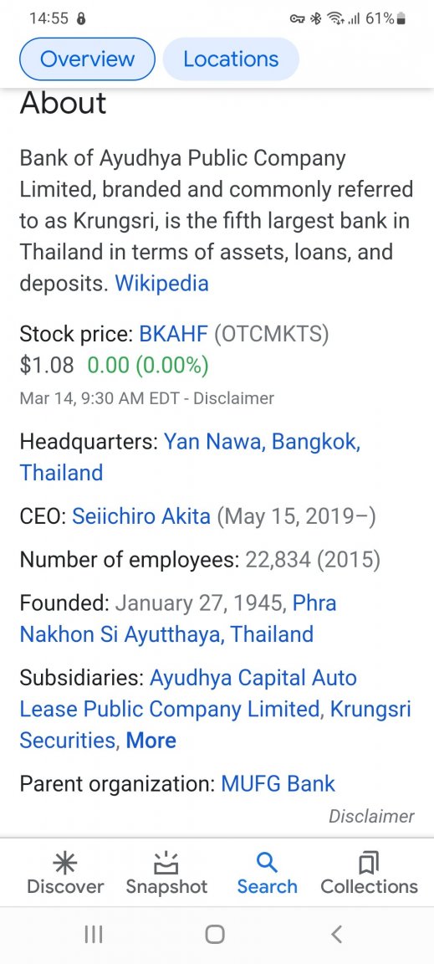Tap the Android recent apps button
This screenshot has width=434, height=964.
[94, 935]
